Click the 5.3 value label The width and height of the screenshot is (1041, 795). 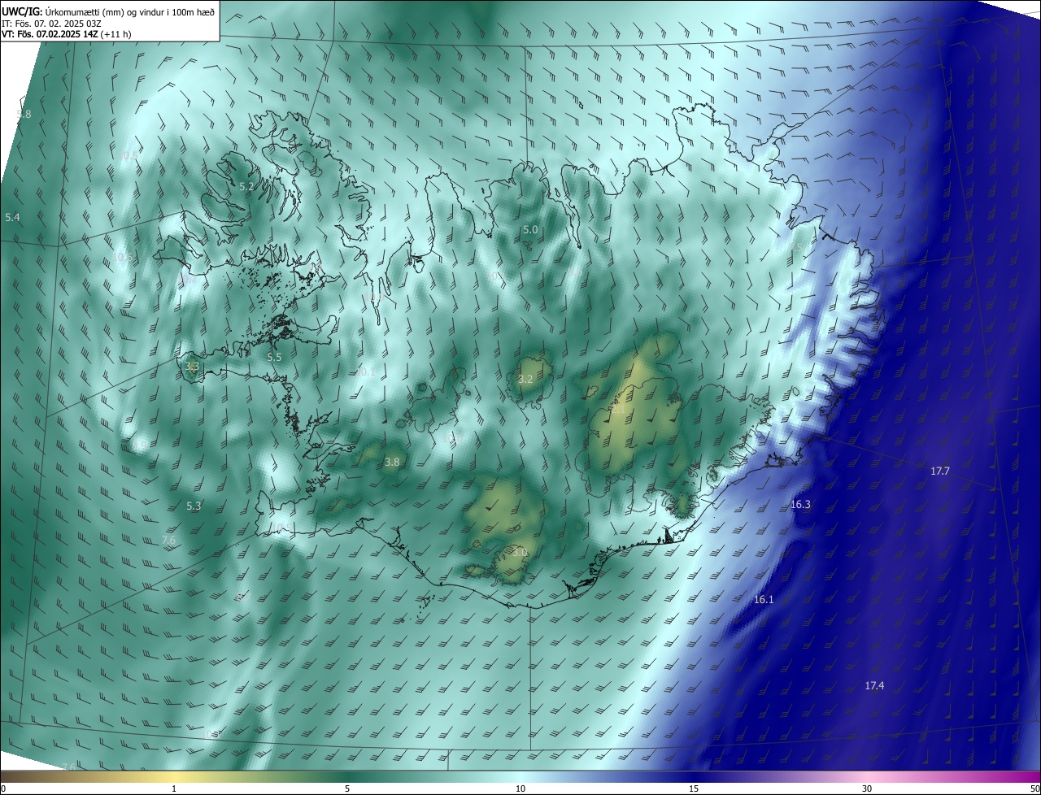pos(193,506)
